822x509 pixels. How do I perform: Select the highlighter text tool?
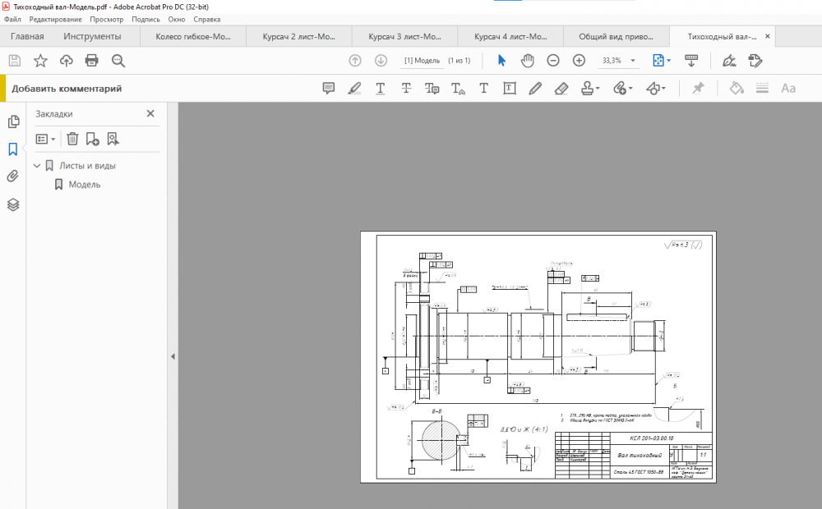tap(354, 89)
